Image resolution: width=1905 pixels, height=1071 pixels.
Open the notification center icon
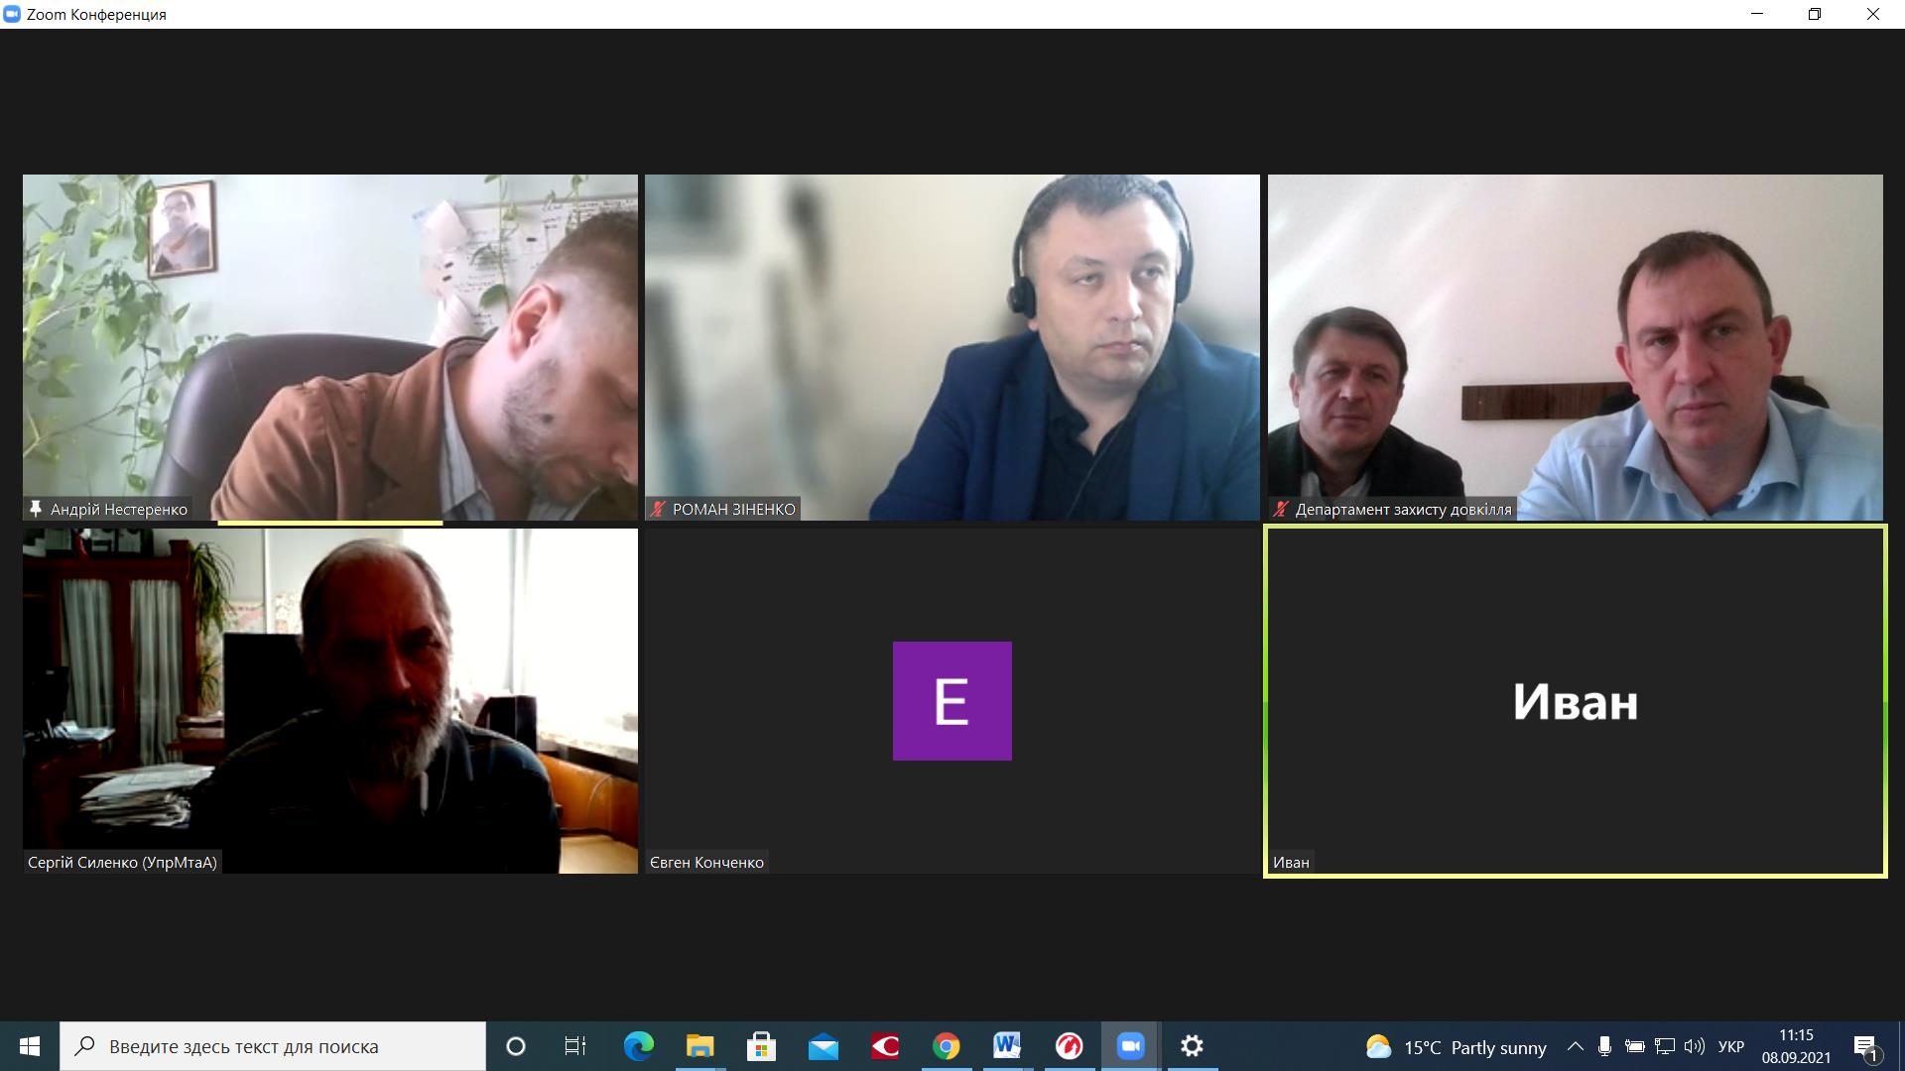point(1866,1047)
